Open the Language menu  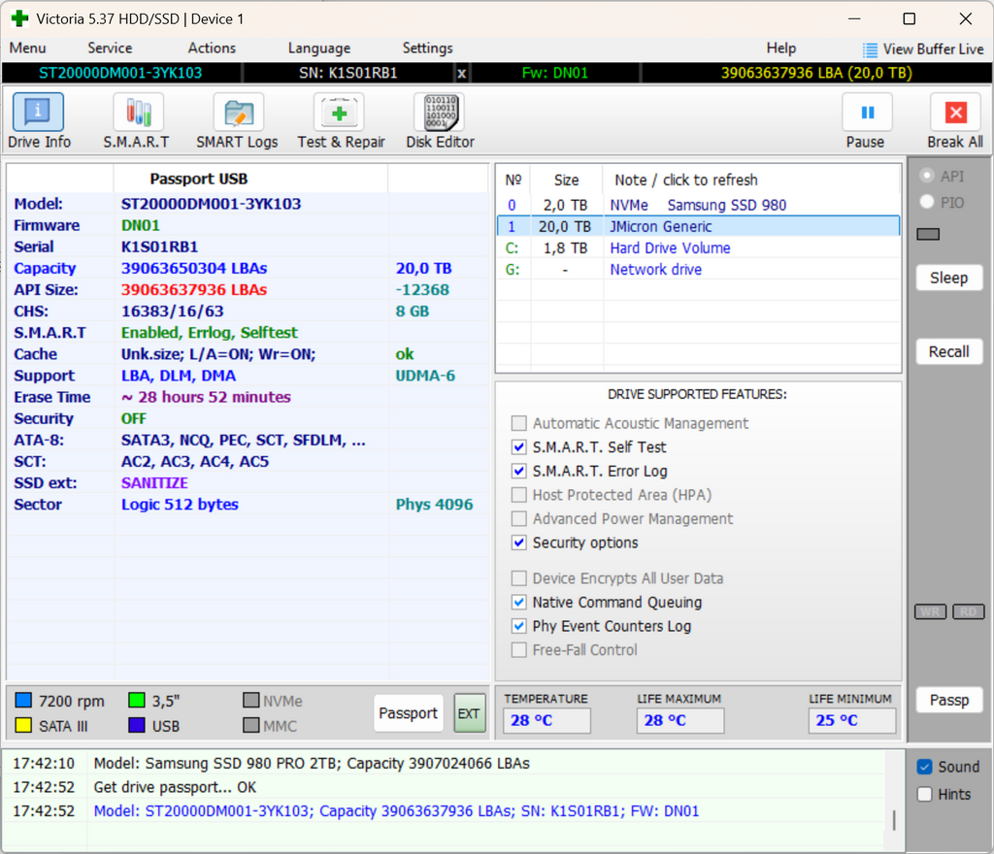tap(318, 48)
